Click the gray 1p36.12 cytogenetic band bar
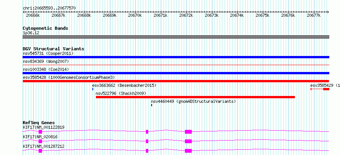This screenshot has width=340, height=155. (x=176, y=37)
